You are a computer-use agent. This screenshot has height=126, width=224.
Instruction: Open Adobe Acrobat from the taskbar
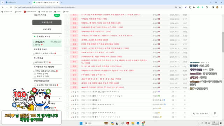click(x=128, y=123)
